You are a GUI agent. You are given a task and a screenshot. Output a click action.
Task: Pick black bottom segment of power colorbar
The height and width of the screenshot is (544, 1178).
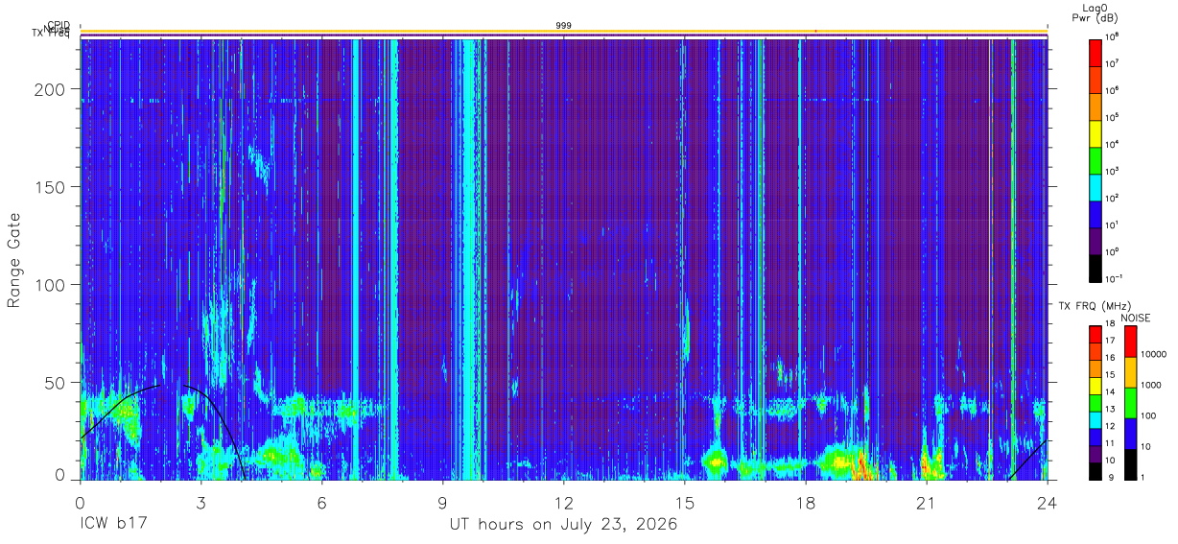pos(1096,267)
